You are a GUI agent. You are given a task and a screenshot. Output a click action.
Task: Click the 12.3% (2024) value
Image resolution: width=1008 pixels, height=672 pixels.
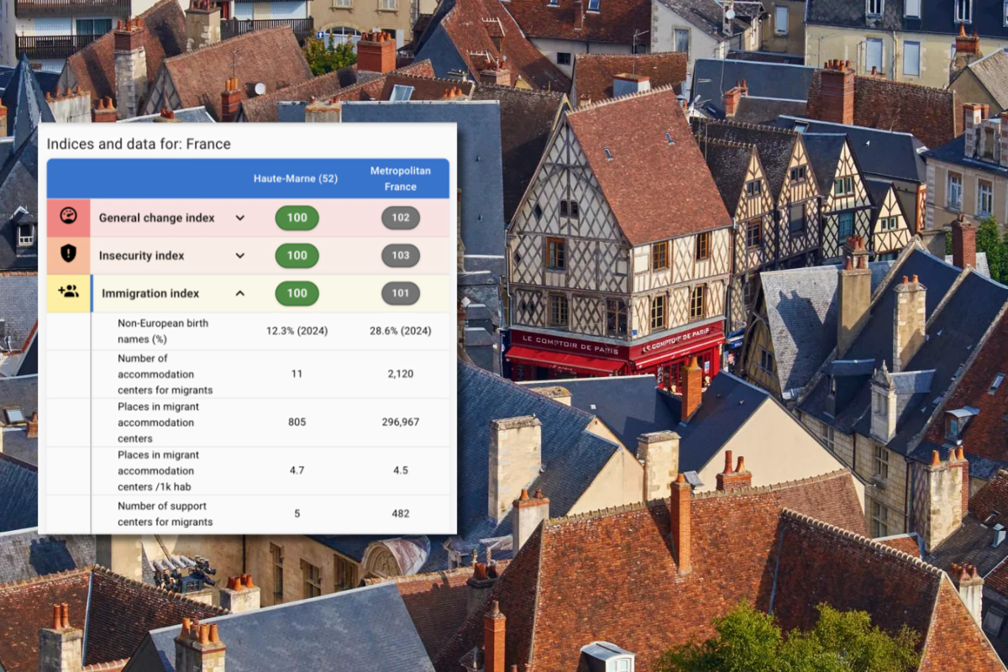(297, 331)
